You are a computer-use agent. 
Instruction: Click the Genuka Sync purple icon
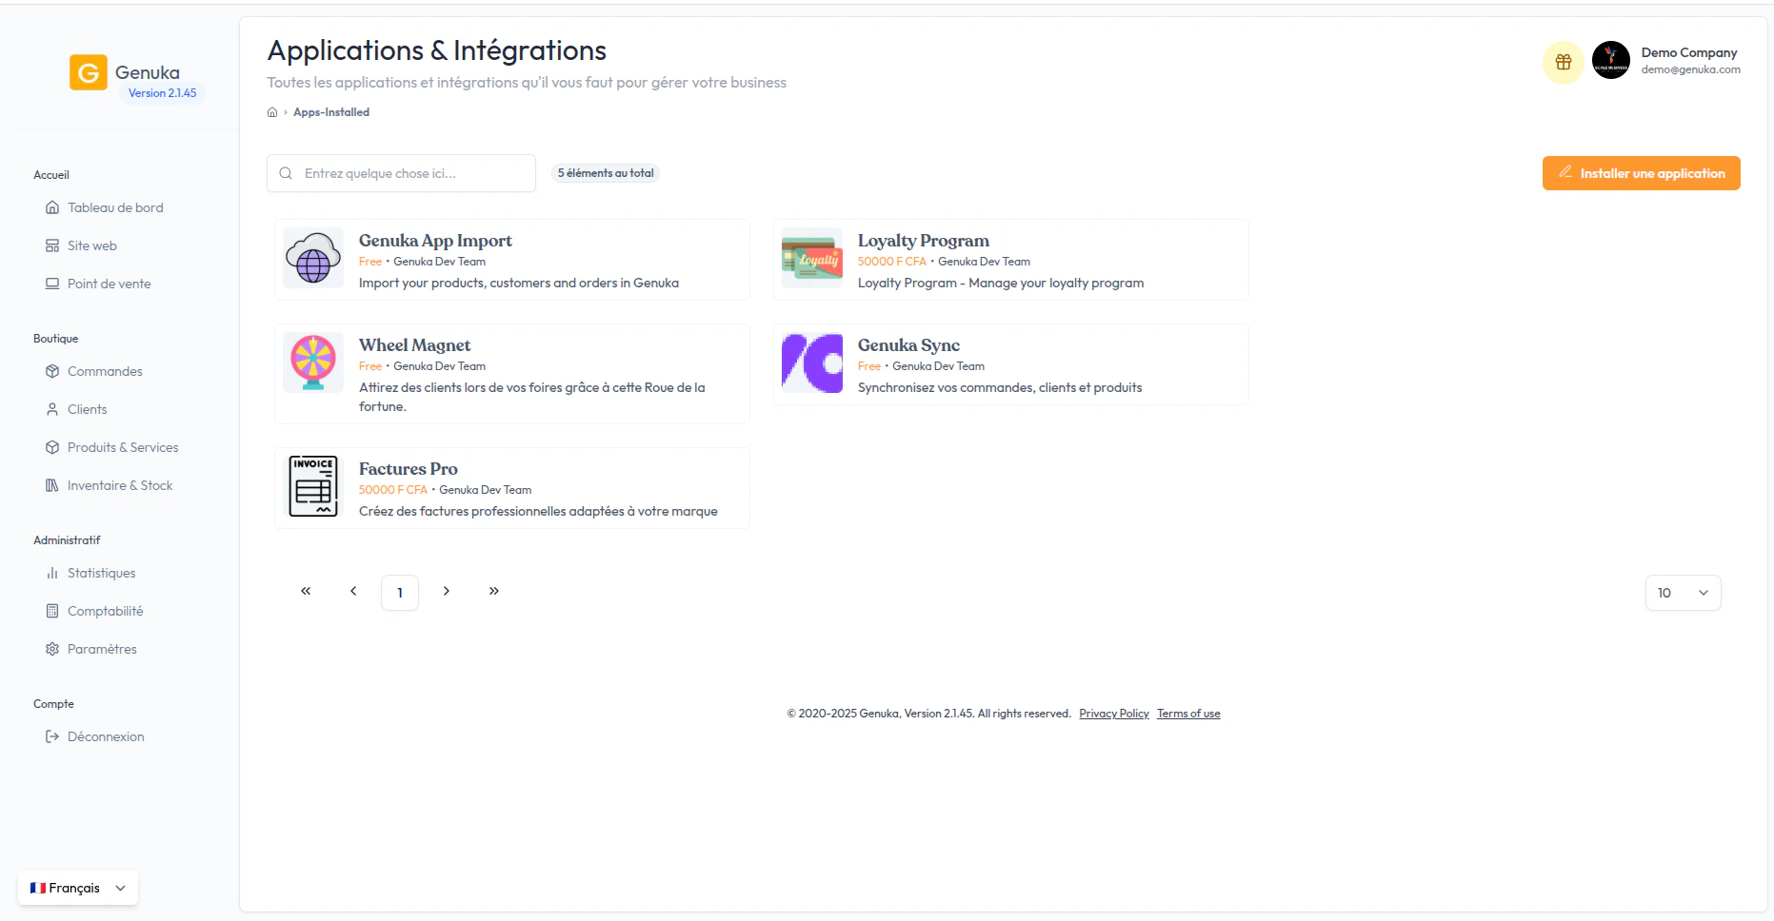[x=812, y=362]
